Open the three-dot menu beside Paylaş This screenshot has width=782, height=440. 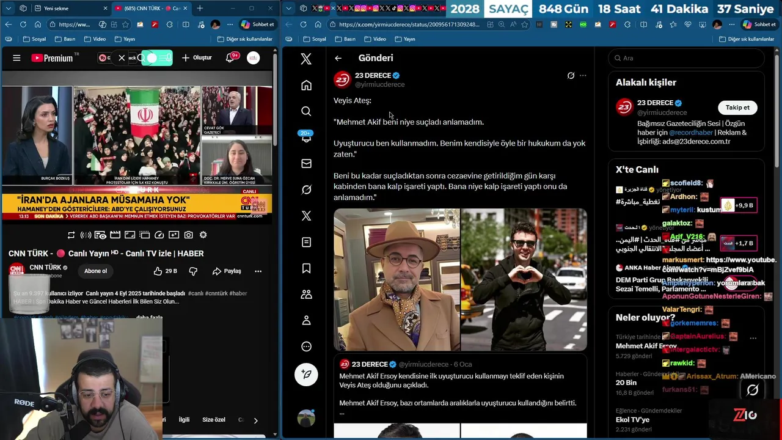[x=258, y=271]
